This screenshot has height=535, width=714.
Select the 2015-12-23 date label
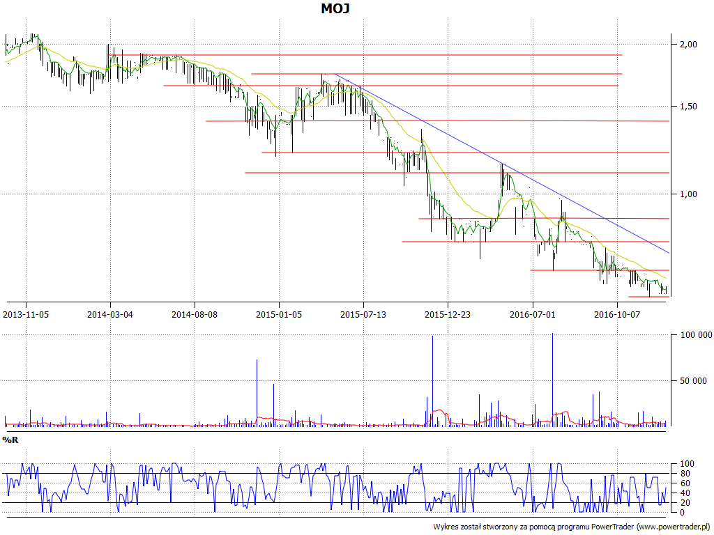tap(448, 314)
